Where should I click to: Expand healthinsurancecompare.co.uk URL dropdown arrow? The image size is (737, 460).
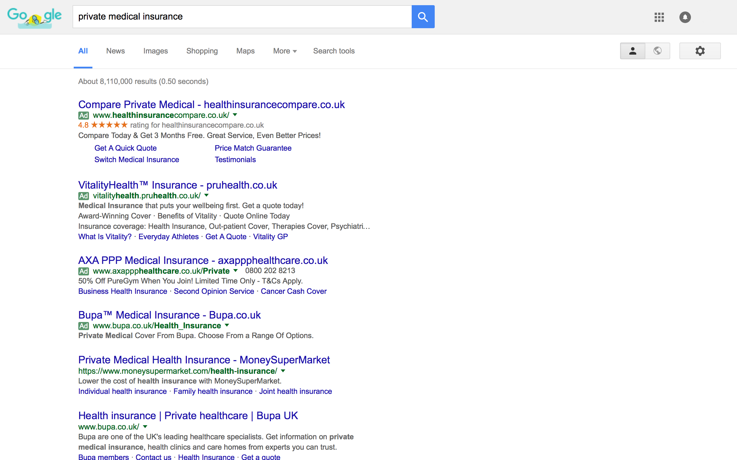[235, 115]
